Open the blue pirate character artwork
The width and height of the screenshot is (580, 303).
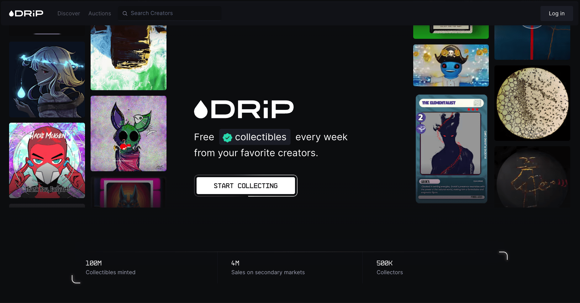(451, 65)
